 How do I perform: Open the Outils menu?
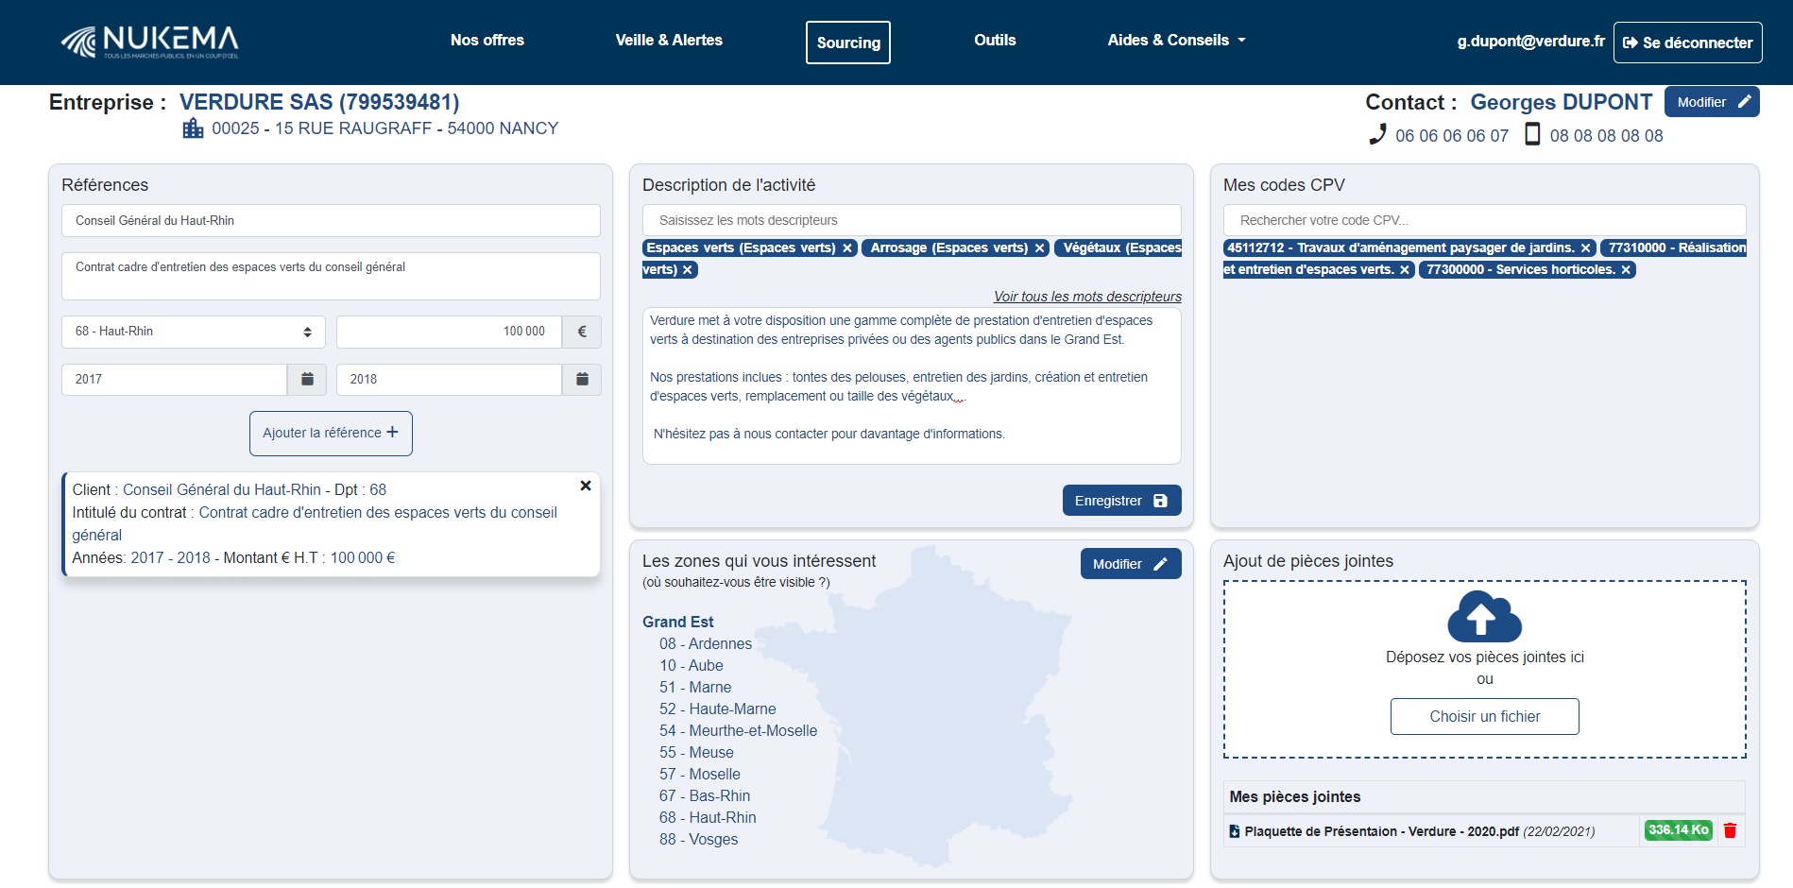point(995,41)
